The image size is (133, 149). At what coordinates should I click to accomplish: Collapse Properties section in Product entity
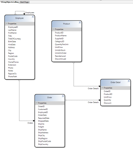tap(54, 29)
